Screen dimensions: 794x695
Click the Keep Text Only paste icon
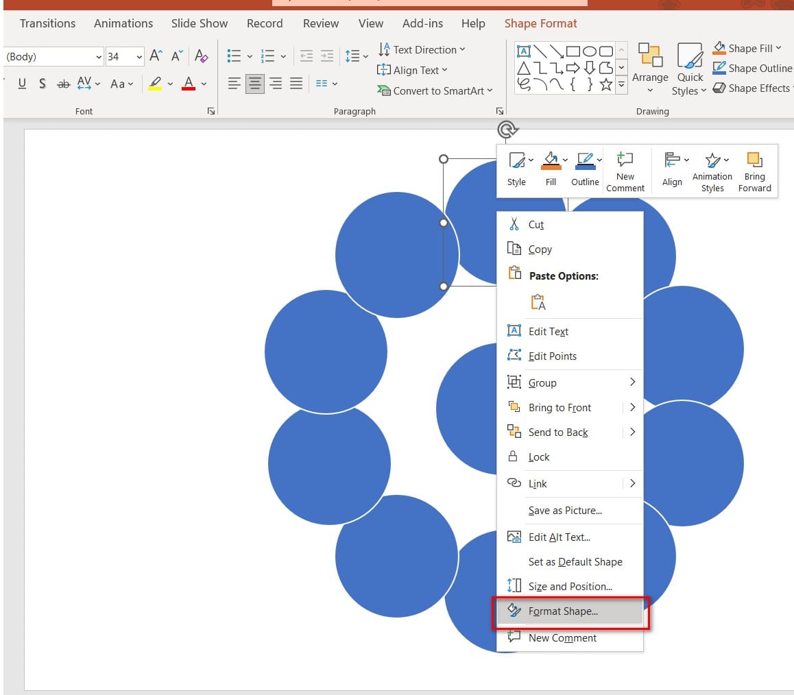[538, 302]
